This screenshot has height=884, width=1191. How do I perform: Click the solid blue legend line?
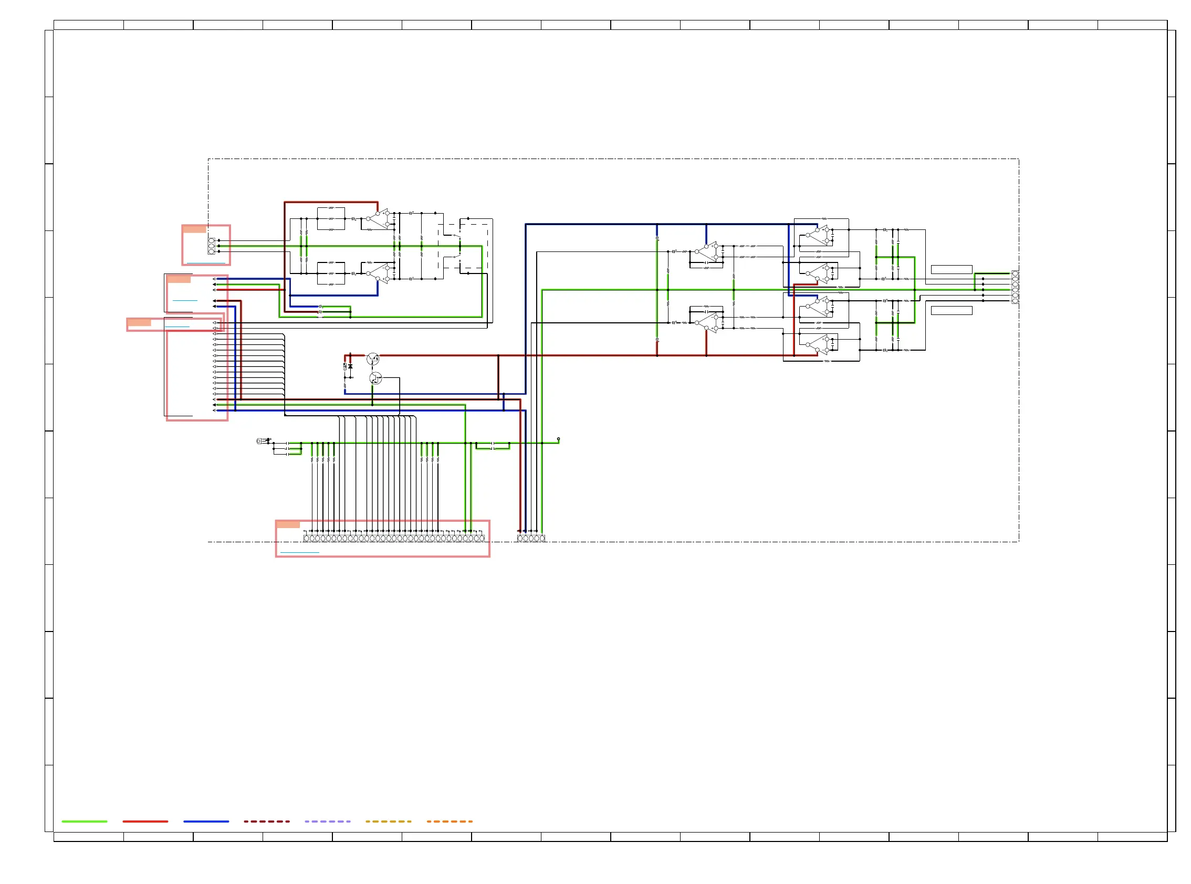206,822
